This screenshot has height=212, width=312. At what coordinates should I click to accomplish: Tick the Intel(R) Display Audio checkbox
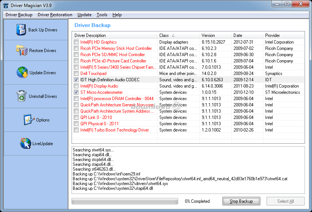(x=76, y=86)
